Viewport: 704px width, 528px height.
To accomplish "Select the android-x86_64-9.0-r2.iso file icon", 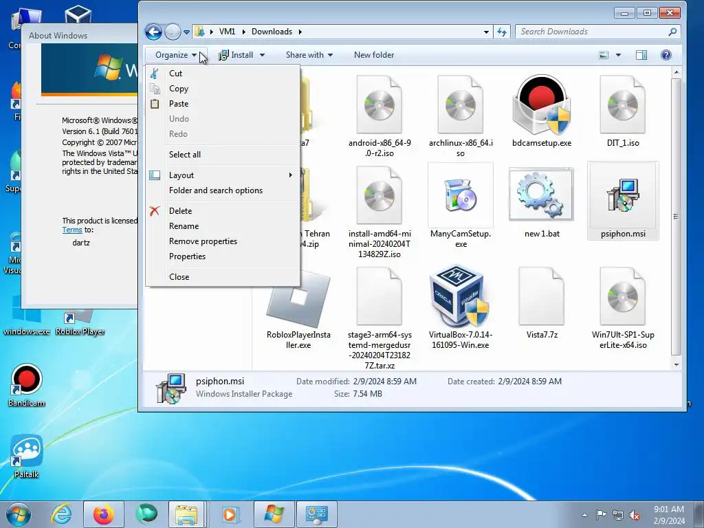I will tap(379, 104).
